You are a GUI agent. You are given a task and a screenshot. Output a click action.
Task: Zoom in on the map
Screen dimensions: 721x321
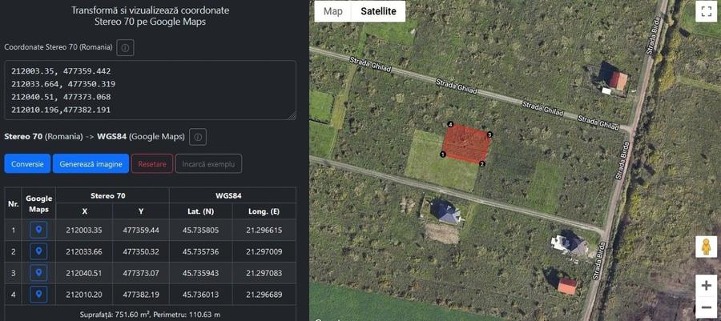point(706,286)
